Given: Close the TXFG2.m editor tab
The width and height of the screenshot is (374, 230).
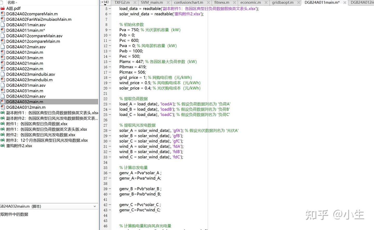Looking at the screenshot, I should pyautogui.click(x=135, y=3).
